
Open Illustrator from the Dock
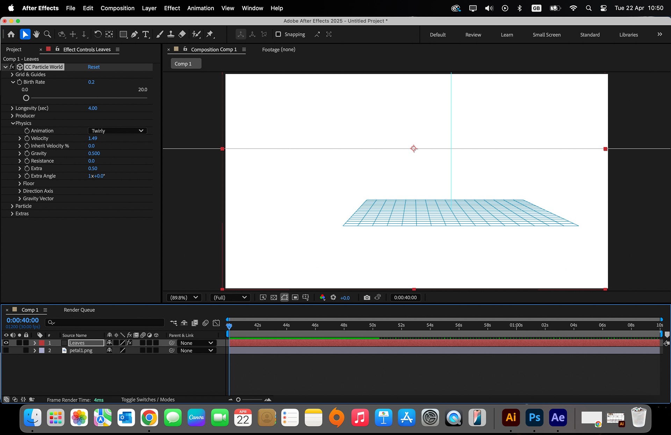tap(511, 418)
